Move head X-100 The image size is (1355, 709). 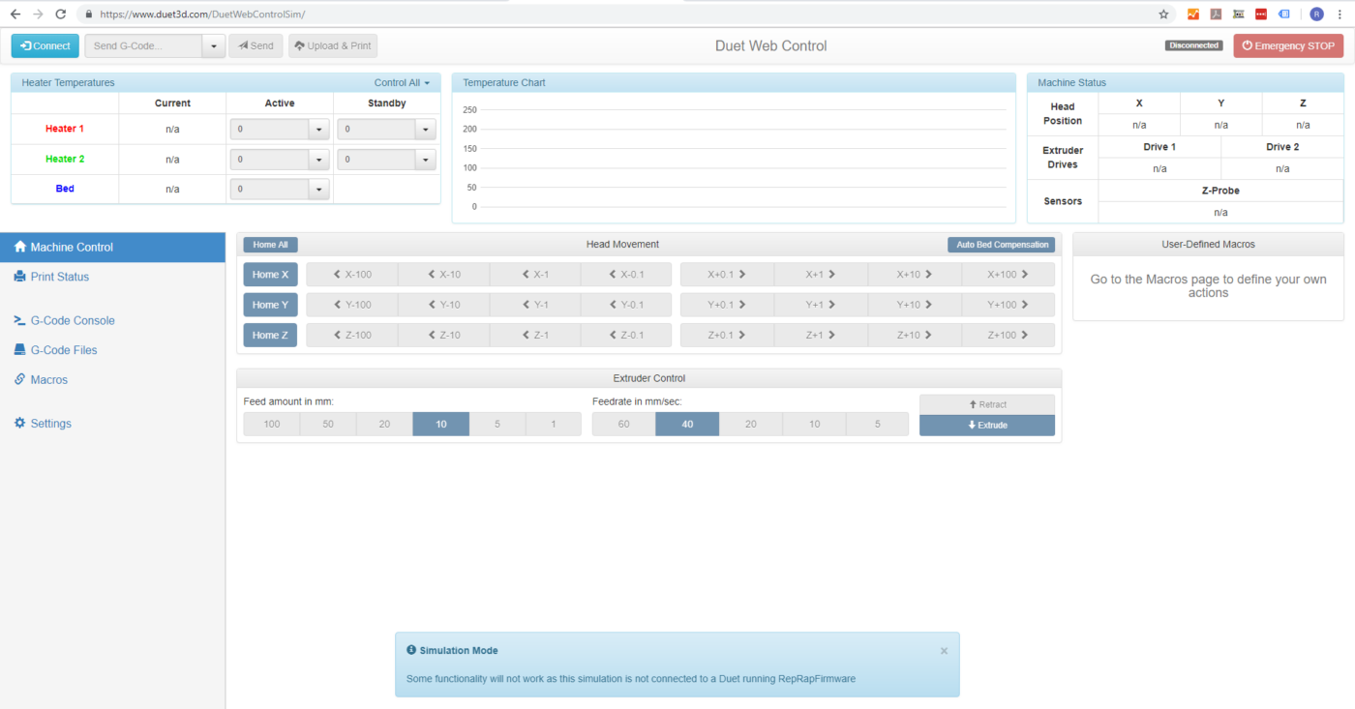tap(352, 275)
